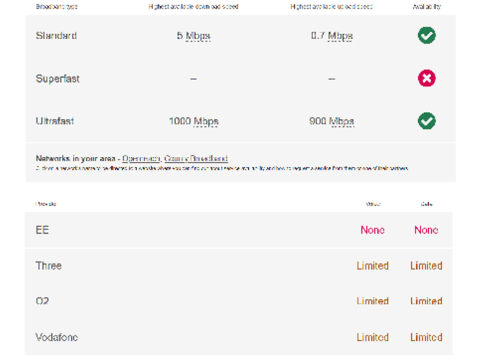Click the Ultrafast green availability checkmark

click(427, 121)
